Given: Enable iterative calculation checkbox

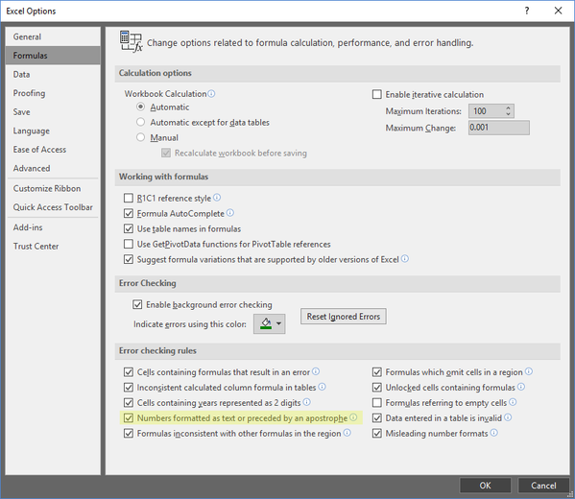Looking at the screenshot, I should (x=376, y=94).
